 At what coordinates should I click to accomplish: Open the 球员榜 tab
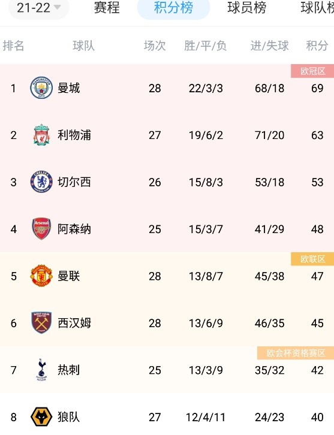tap(247, 8)
